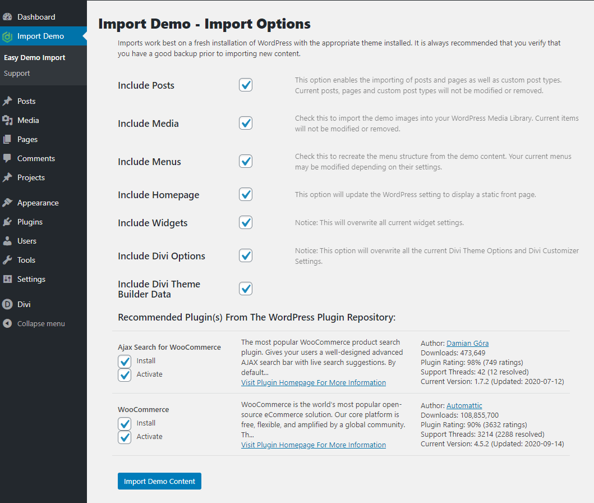Click the Ajax Search for WooCommerce title

pos(169,347)
